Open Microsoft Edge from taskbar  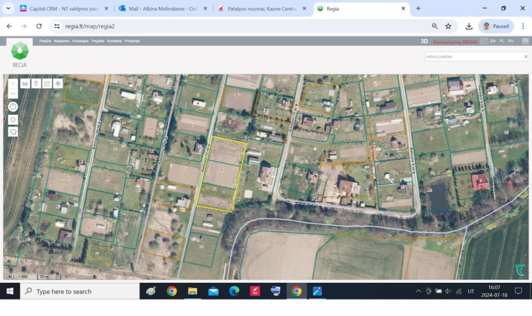pos(234,291)
